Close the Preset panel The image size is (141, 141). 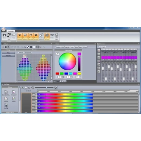point(95,44)
